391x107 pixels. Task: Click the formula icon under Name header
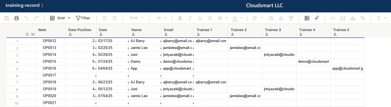pyautogui.click(x=133, y=35)
